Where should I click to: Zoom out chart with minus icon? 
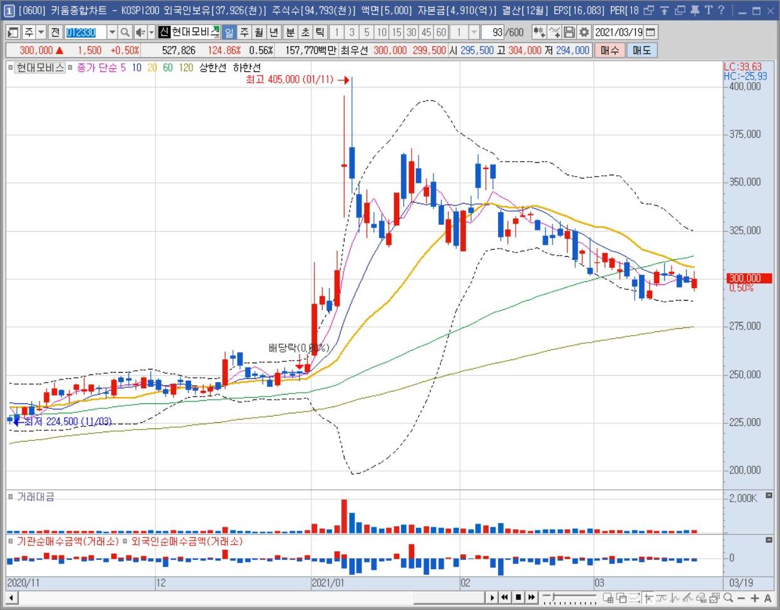[741, 598]
